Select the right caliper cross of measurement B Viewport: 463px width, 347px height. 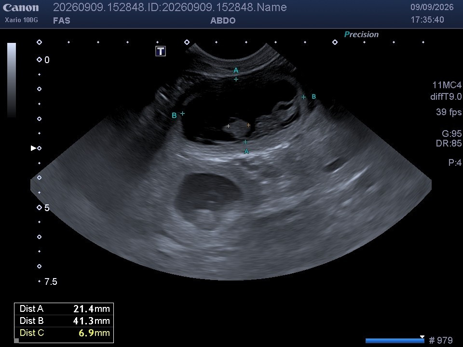coord(303,97)
